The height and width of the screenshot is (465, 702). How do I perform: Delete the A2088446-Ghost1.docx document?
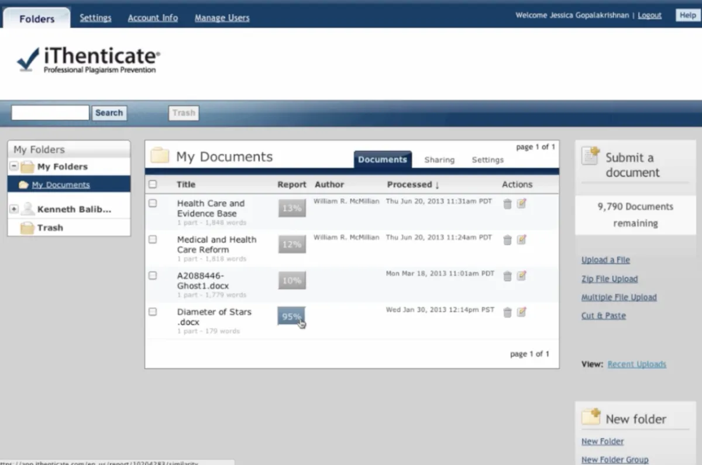507,277
